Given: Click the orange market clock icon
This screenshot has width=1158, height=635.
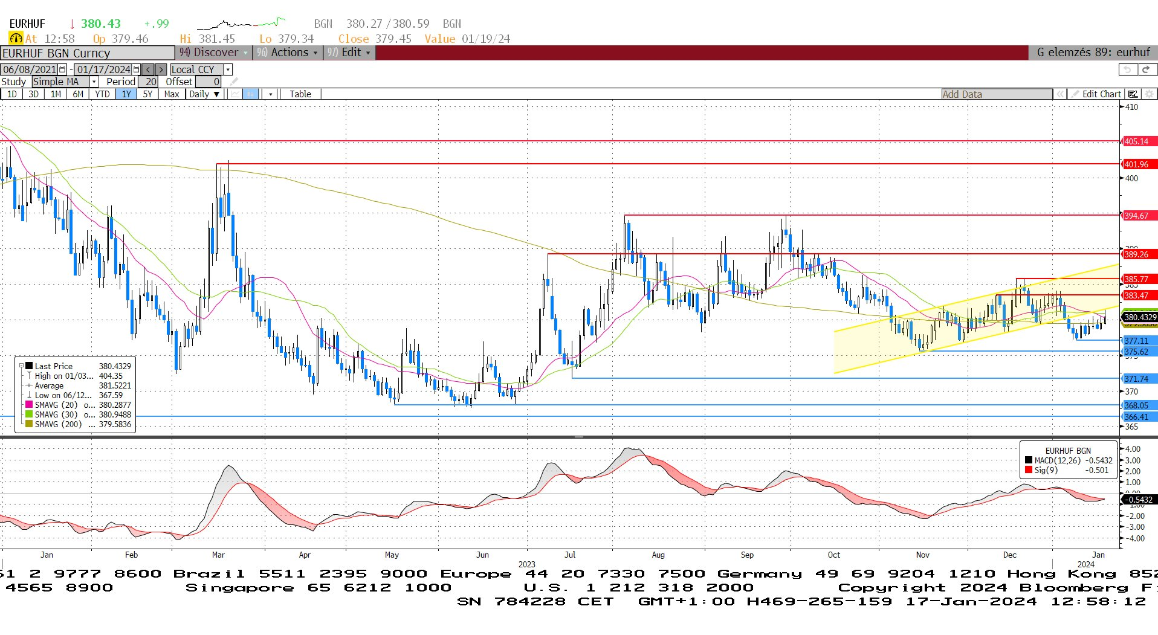Looking at the screenshot, I should (x=16, y=39).
